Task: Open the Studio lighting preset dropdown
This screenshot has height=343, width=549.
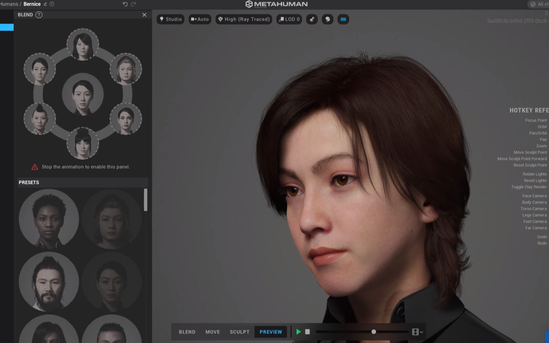Action: click(170, 19)
